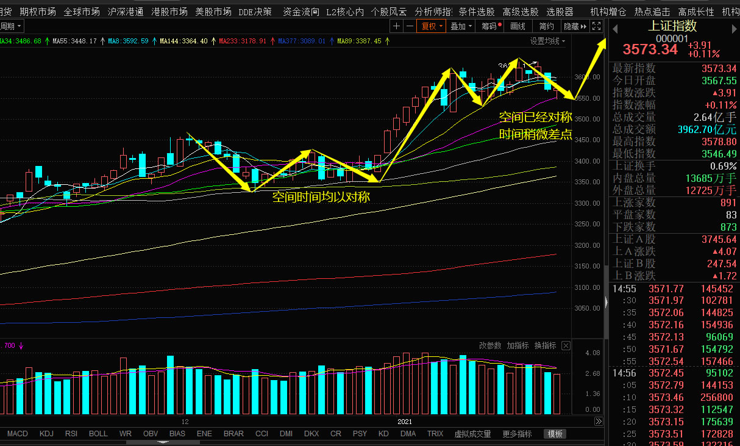Switch to the KDJ indicator tab
This screenshot has width=740, height=446.
46,434
